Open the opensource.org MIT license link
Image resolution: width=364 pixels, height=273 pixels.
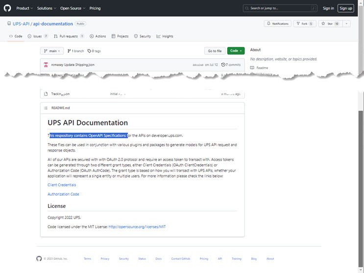137,227
